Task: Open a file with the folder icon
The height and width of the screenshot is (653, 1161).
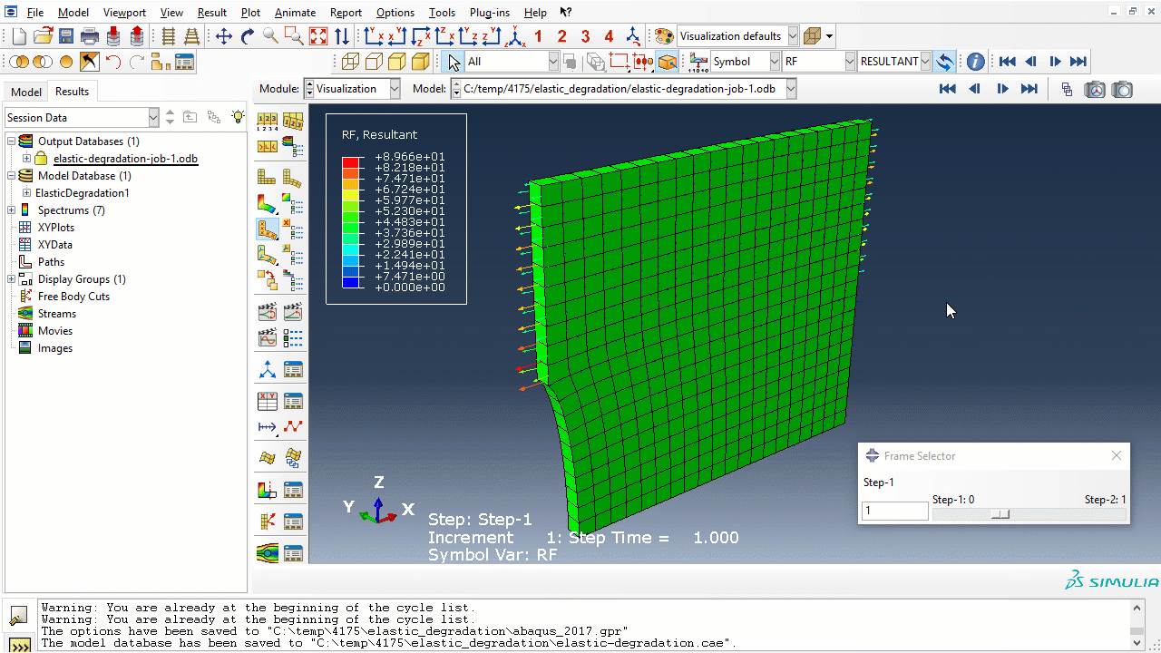Action: (43, 36)
